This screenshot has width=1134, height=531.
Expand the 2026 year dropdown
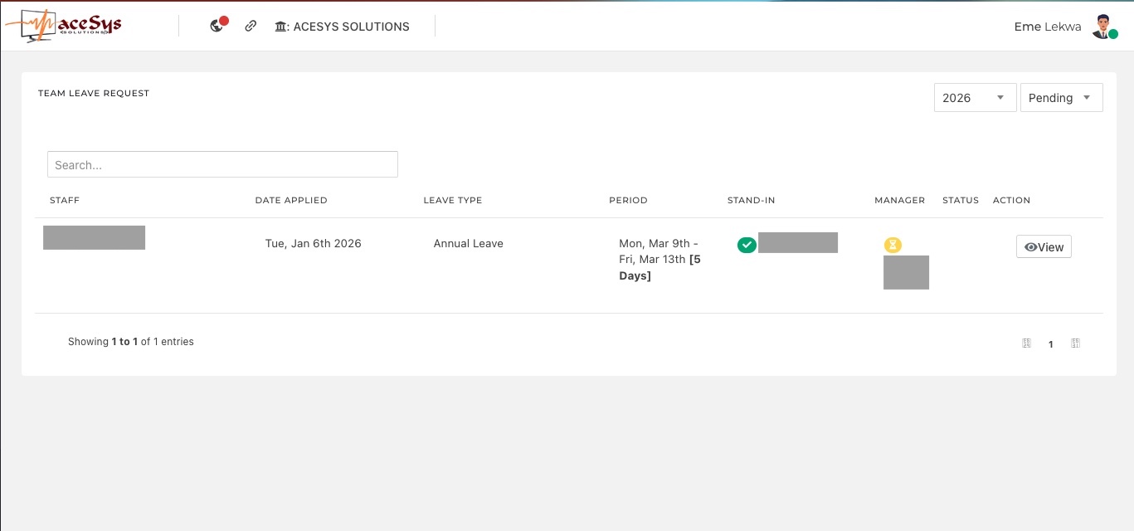click(975, 98)
